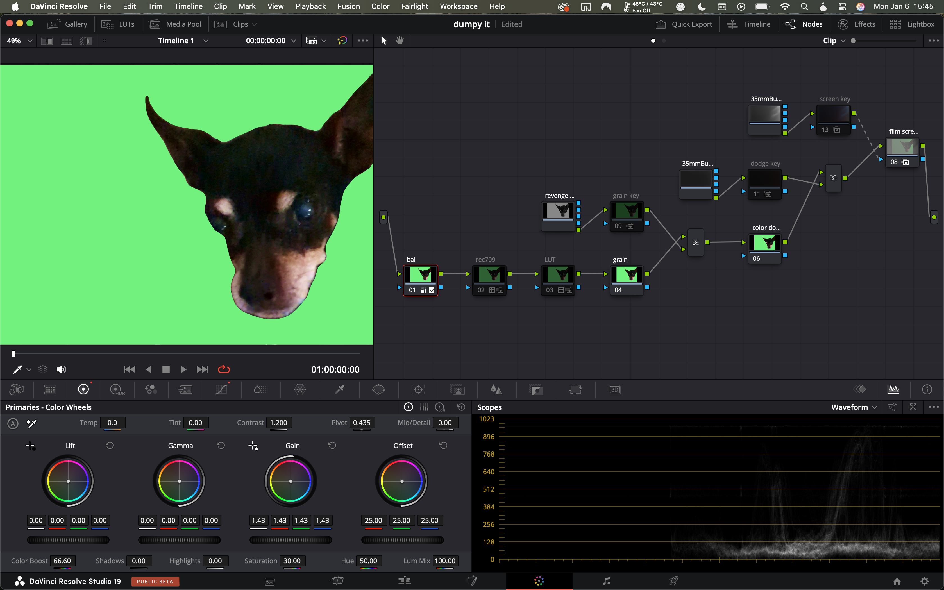Switch to Primaries Log wheels mode
The image size is (944, 590).
(x=440, y=407)
